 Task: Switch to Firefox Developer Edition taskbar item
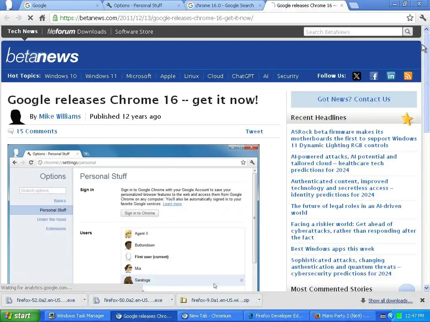(x=276, y=316)
